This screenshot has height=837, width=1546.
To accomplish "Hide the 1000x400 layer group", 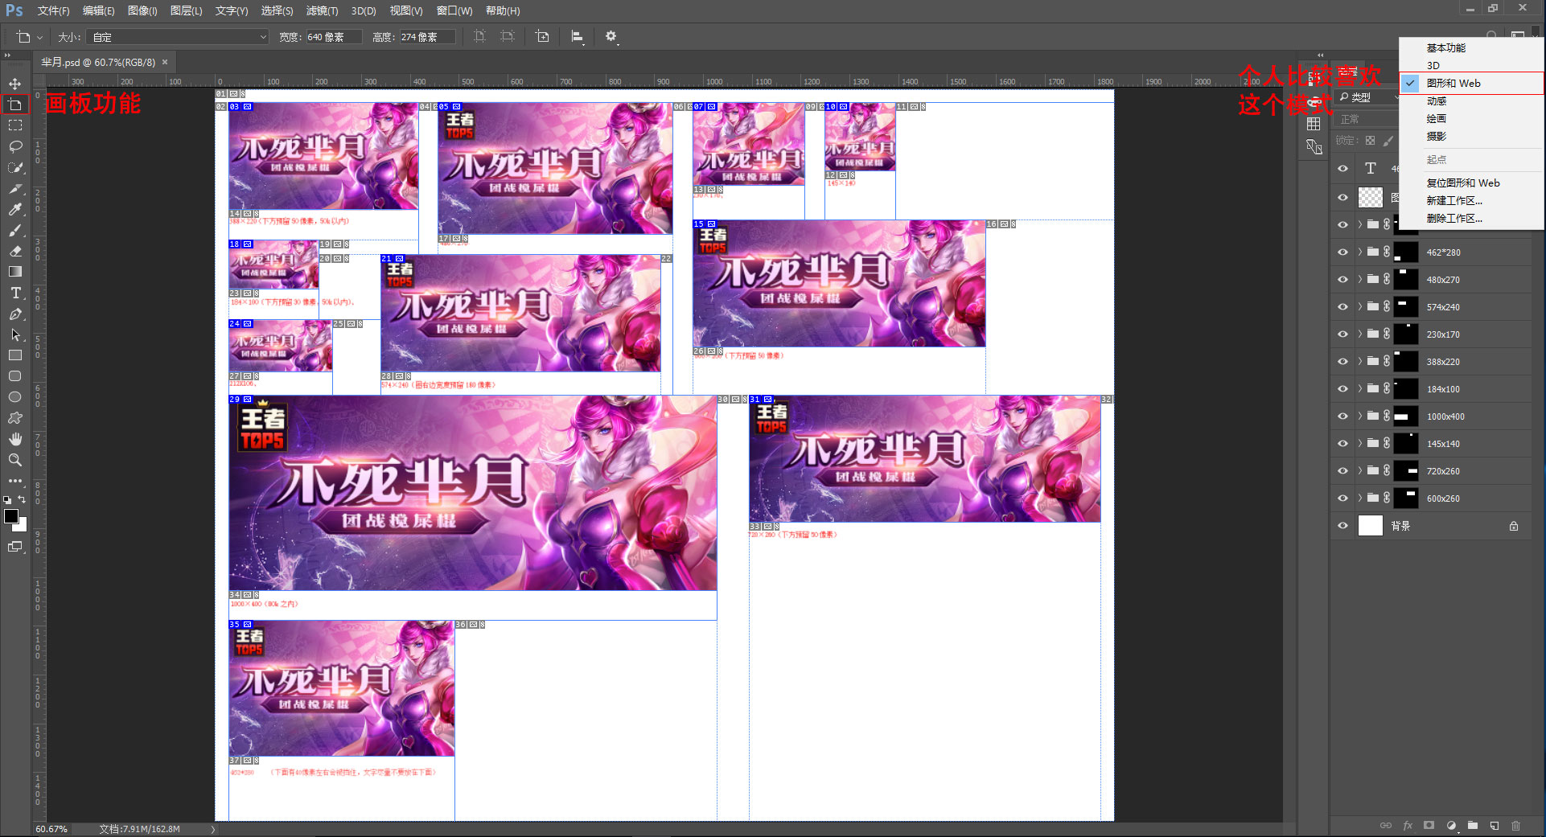I will [x=1342, y=416].
